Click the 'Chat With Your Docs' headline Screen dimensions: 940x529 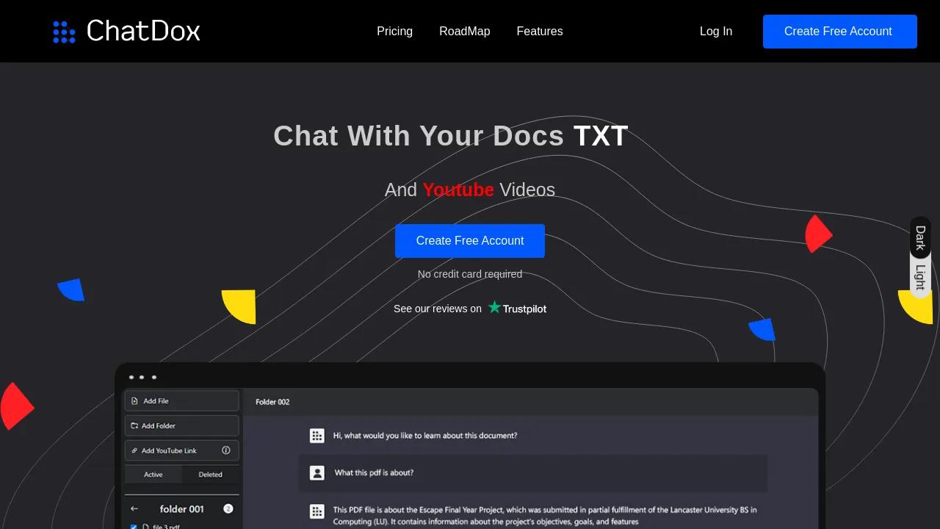(419, 136)
